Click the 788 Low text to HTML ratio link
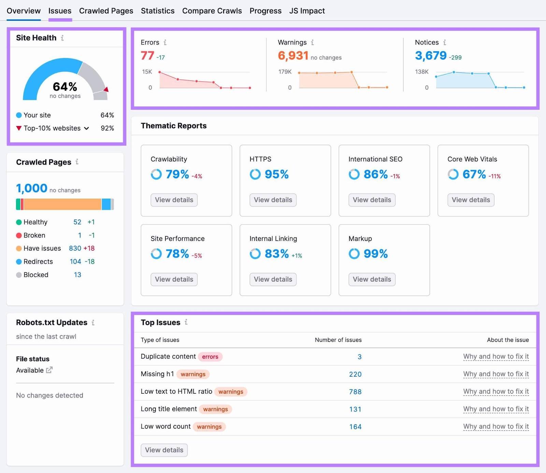 (x=355, y=392)
